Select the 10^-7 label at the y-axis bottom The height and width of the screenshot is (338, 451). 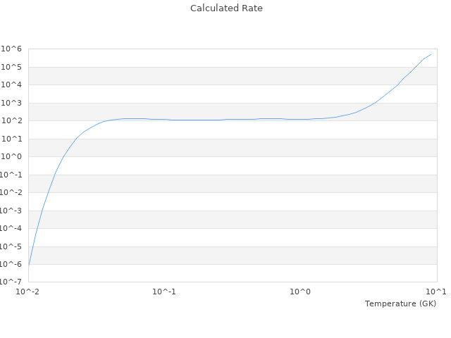[11, 282]
